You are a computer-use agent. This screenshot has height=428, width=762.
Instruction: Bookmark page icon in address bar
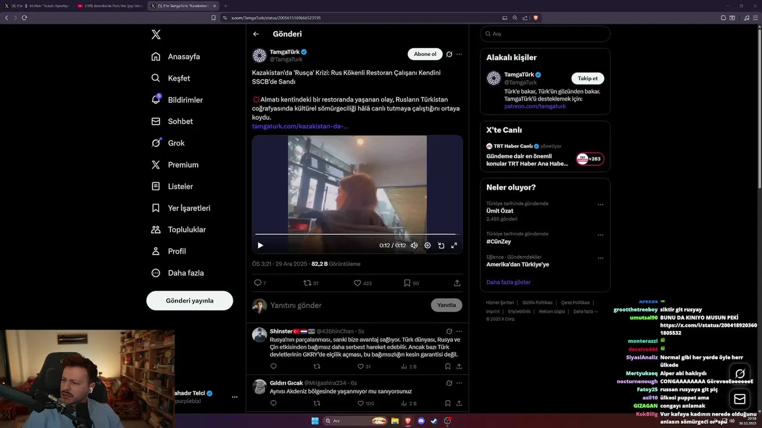214,18
